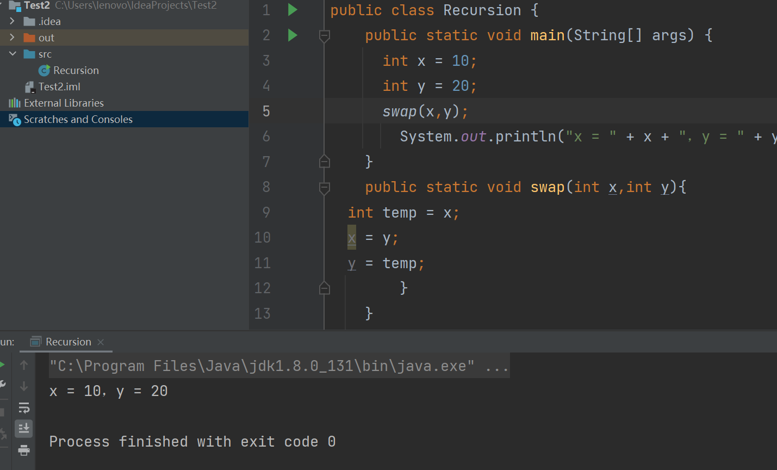This screenshot has width=777, height=470.
Task: Run main method via line 2 gutter arrow
Action: coord(293,35)
